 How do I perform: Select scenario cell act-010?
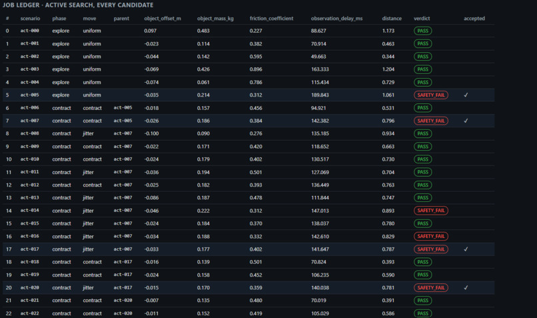(x=29, y=159)
